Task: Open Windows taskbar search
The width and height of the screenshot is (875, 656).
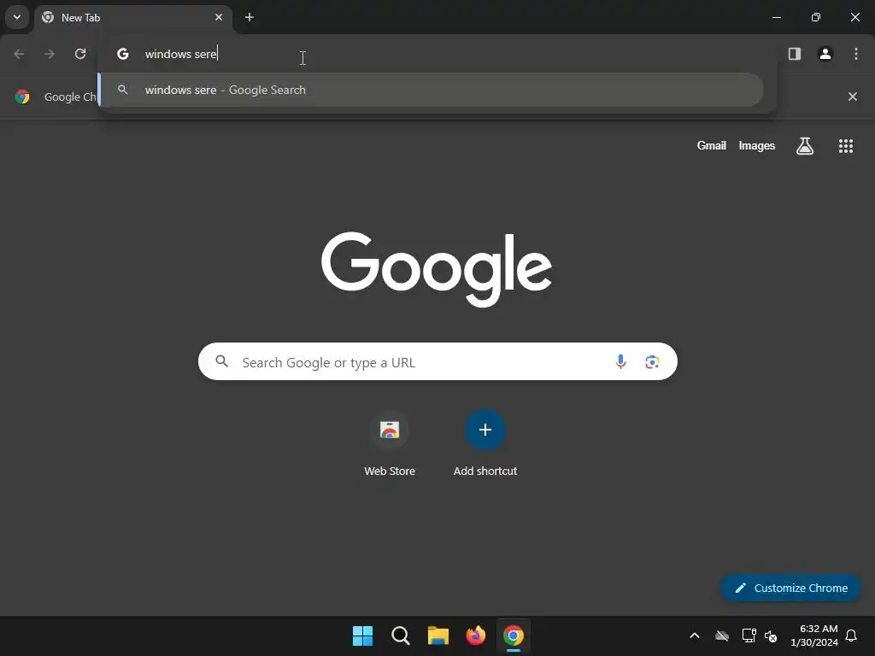Action: coord(400,635)
